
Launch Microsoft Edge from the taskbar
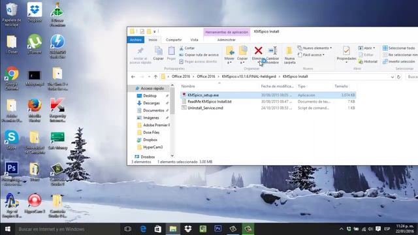143,229
